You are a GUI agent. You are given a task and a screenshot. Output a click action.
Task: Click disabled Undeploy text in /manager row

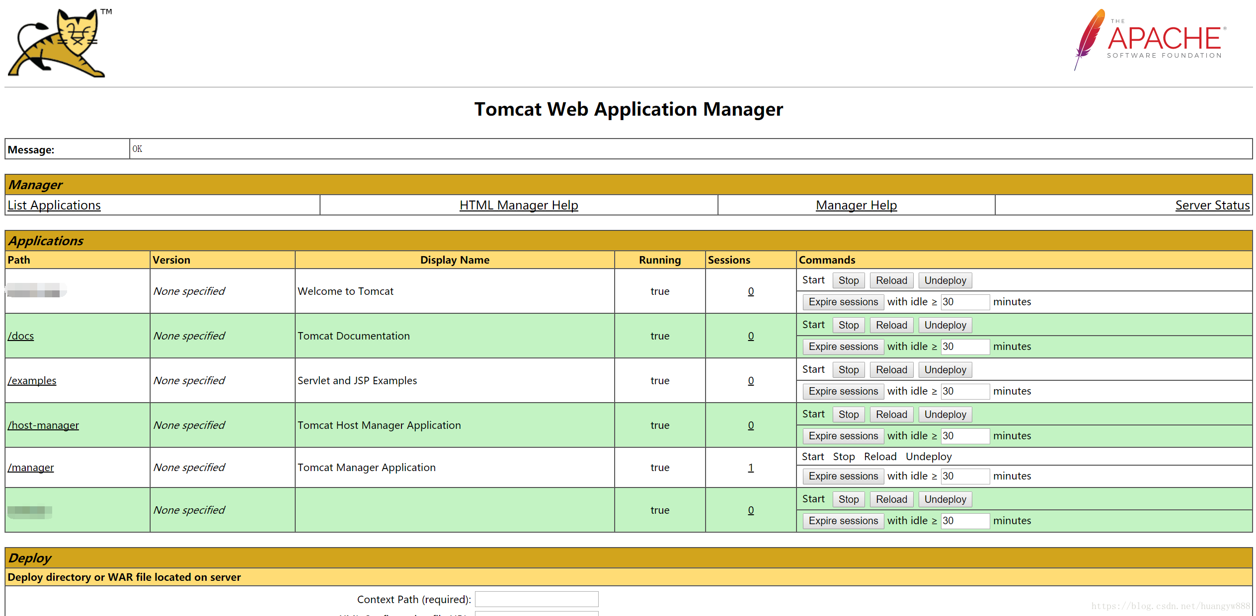(929, 456)
